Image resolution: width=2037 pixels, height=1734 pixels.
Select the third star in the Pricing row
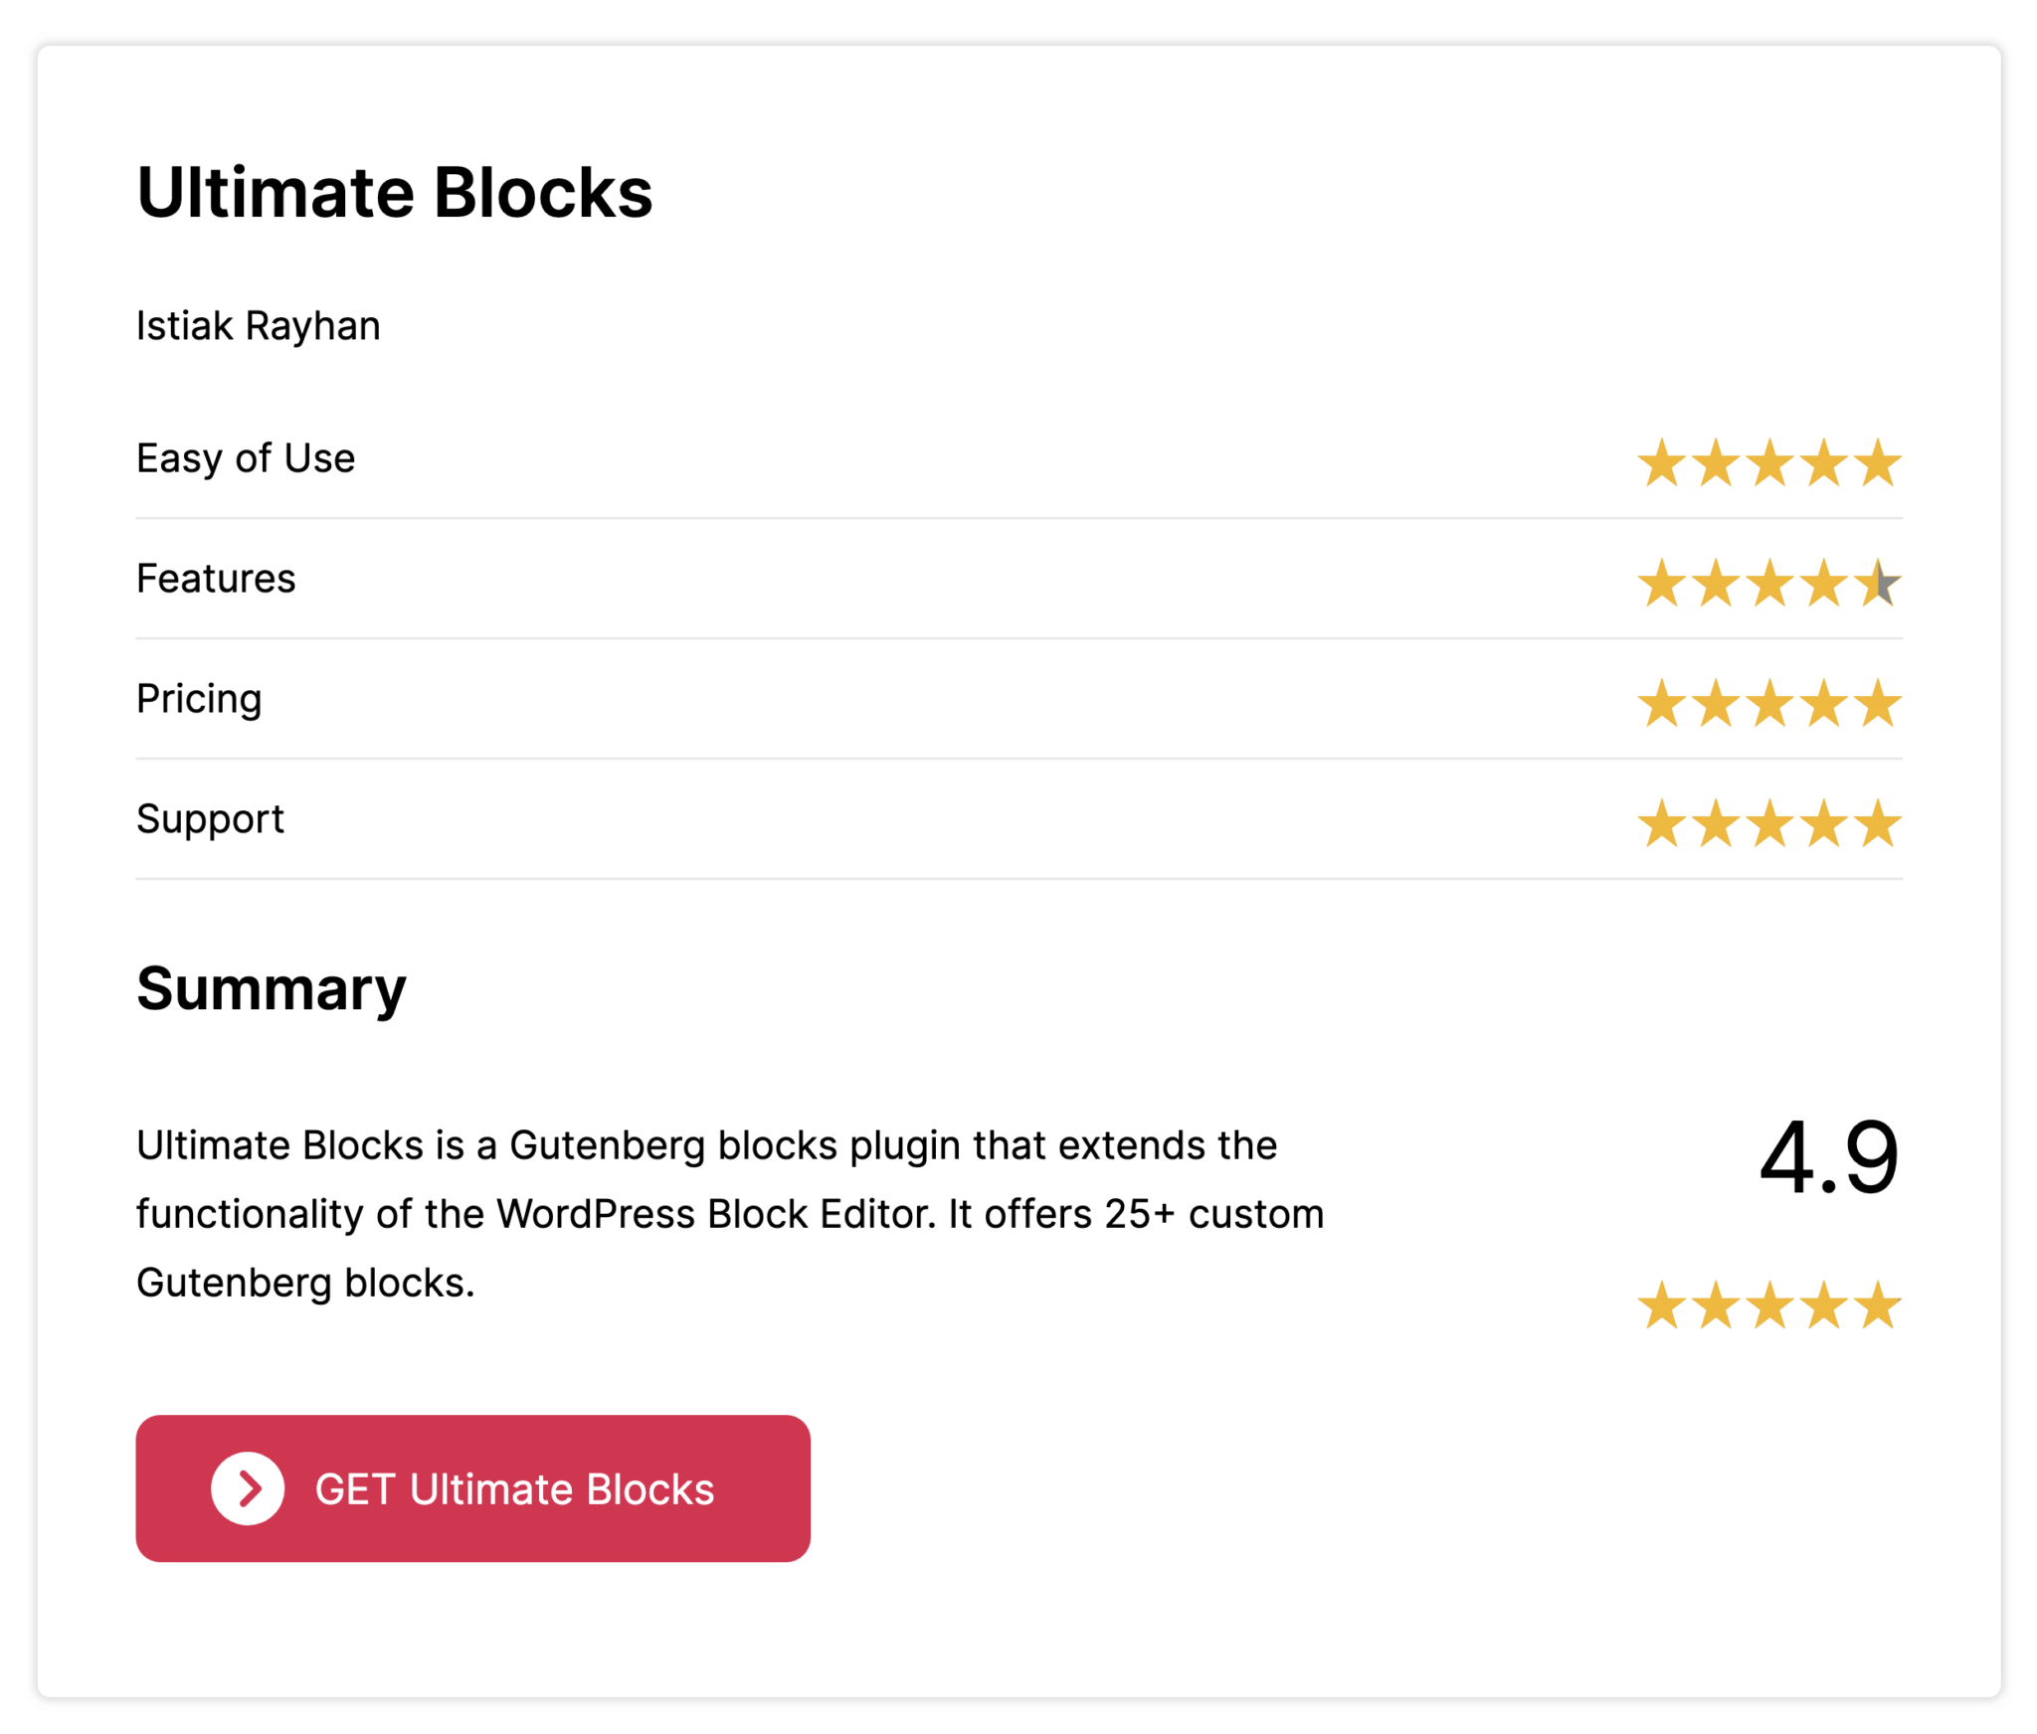(1769, 703)
